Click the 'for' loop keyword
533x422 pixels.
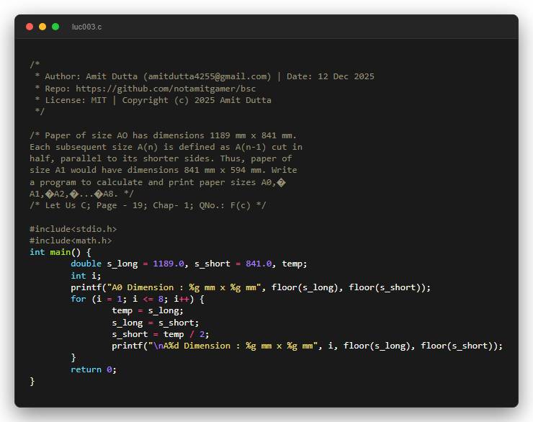(x=79, y=299)
